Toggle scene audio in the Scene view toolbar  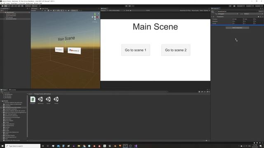point(51,11)
